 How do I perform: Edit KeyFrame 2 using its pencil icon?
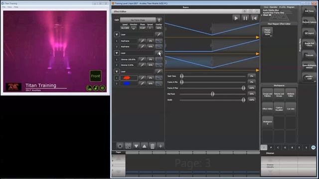(142, 46)
